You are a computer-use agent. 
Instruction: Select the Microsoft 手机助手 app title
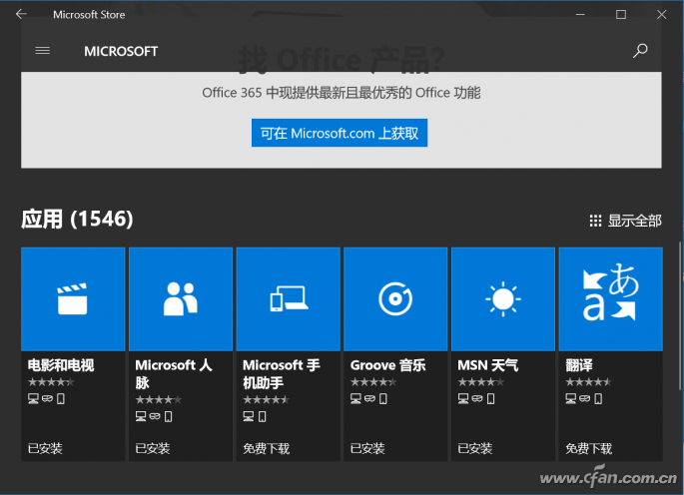(282, 374)
